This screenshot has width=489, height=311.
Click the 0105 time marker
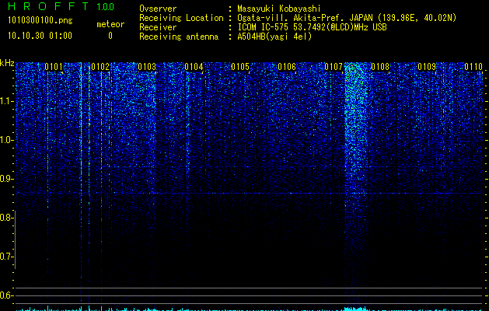coord(240,67)
